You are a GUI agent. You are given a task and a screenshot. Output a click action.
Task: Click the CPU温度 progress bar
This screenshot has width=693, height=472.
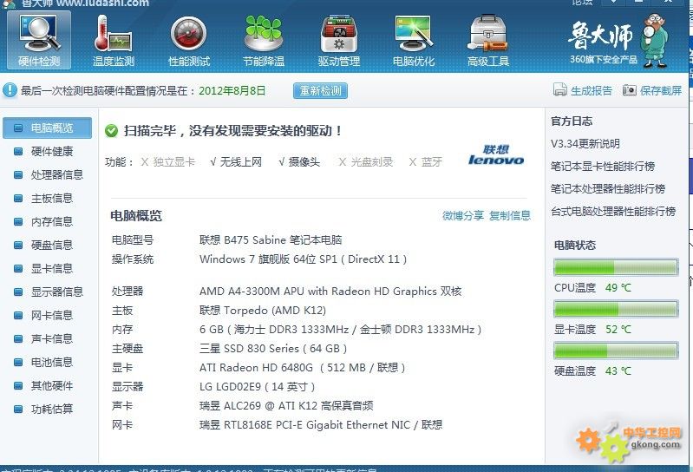[616, 267]
